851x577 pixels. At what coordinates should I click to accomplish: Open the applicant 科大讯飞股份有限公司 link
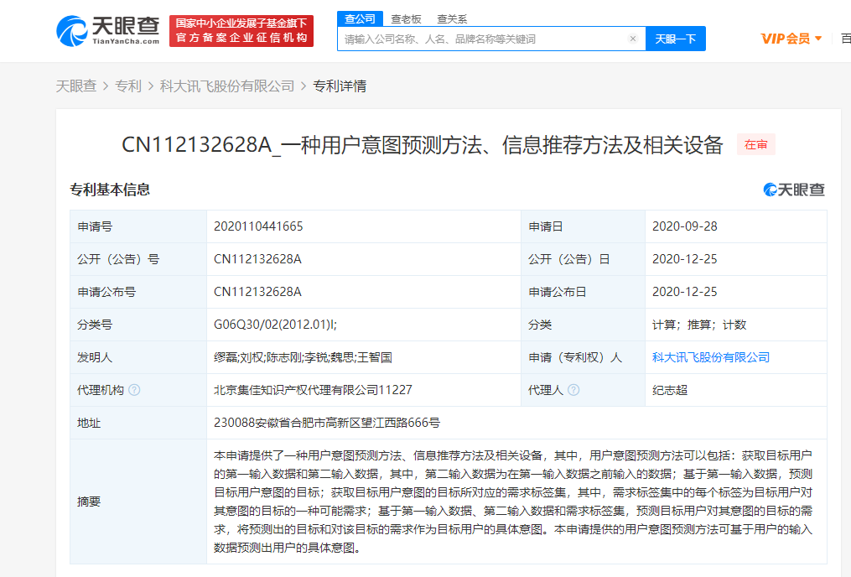[711, 357]
